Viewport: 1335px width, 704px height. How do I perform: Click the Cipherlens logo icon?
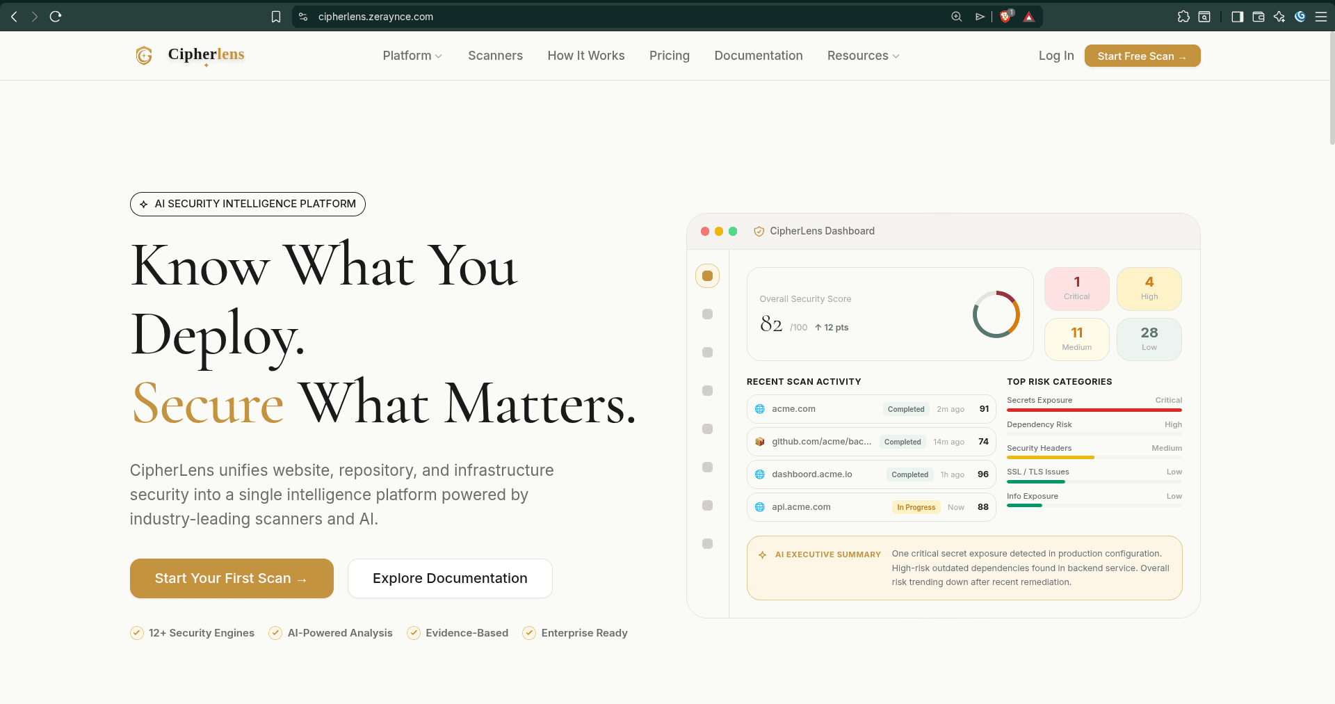pos(144,56)
